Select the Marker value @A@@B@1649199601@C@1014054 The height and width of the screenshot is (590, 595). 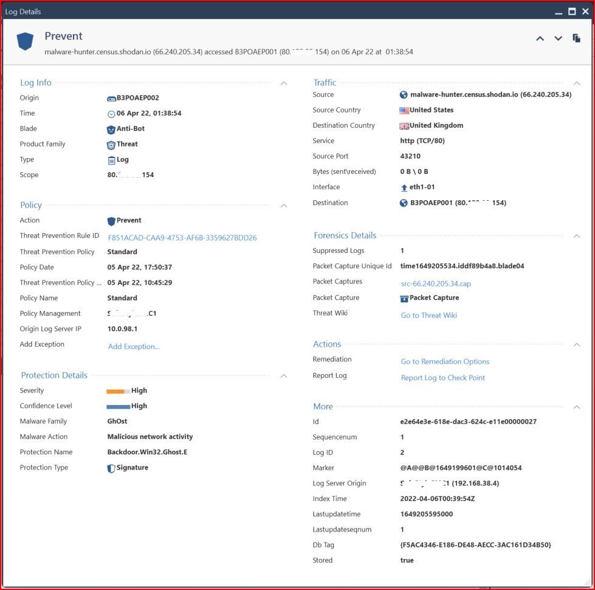461,468
